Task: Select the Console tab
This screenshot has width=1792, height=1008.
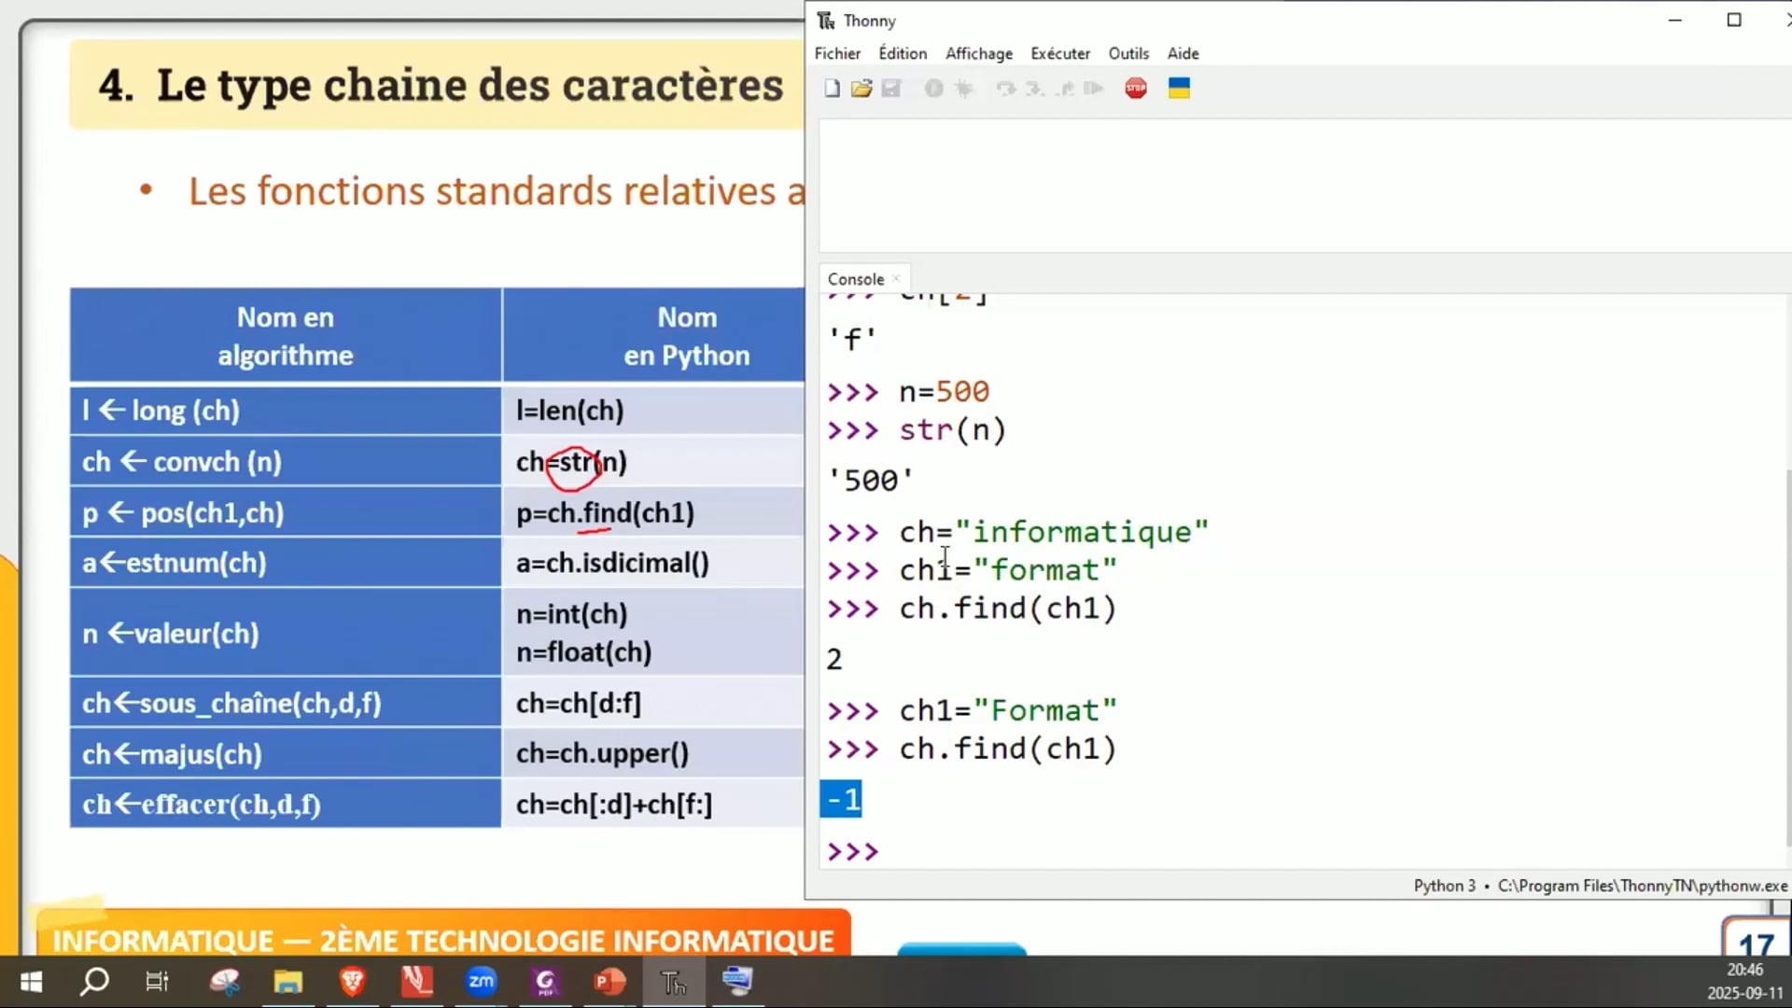Action: (855, 279)
